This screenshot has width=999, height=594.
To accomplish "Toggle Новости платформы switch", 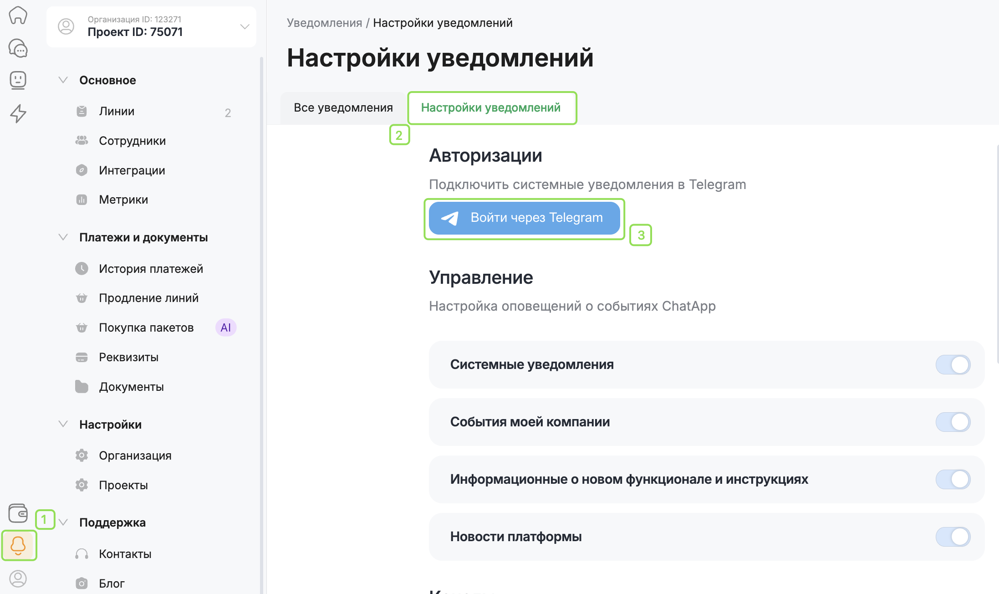I will coord(953,537).
